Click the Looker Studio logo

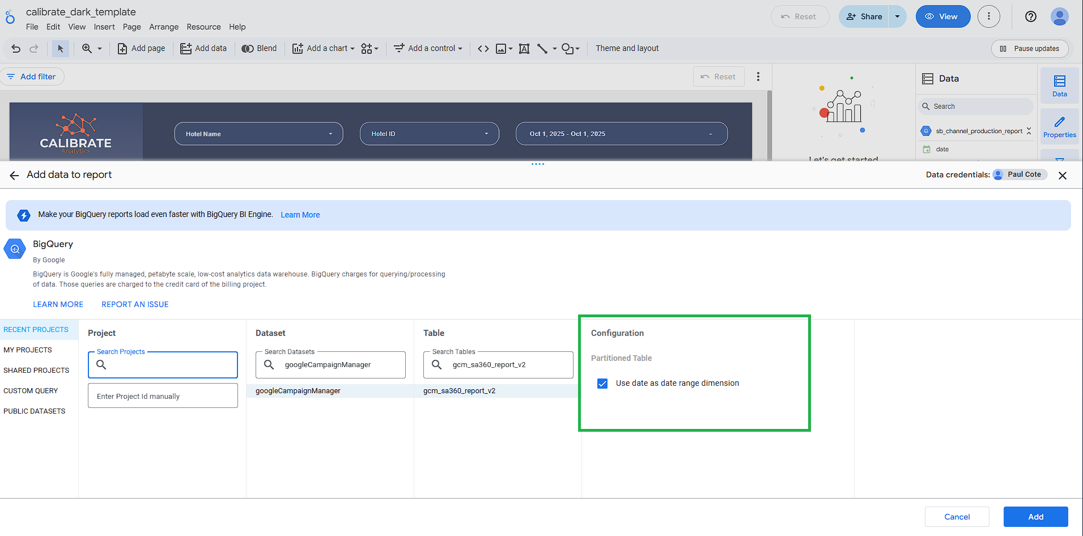pyautogui.click(x=10, y=17)
